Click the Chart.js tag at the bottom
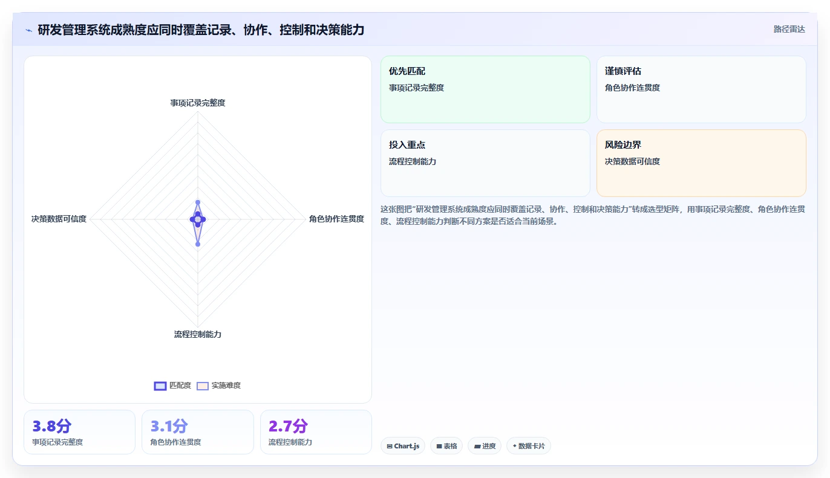The height and width of the screenshot is (478, 830). [403, 446]
